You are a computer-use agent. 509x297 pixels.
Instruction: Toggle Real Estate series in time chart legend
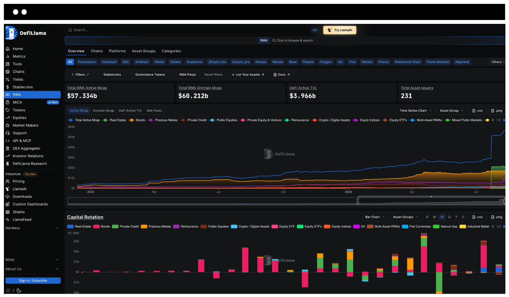click(114, 120)
